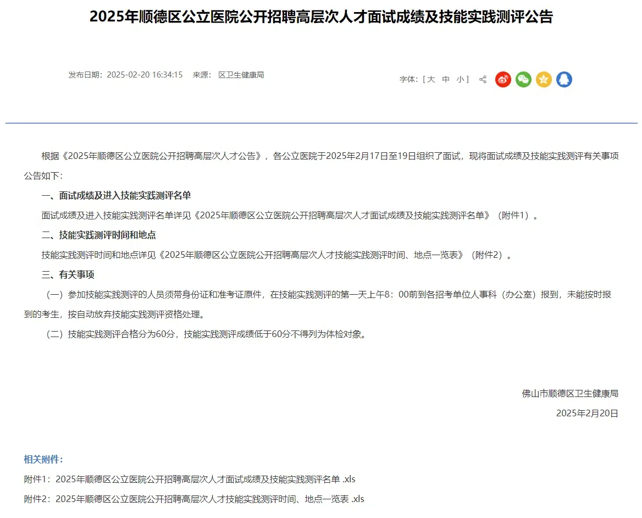Share this page via WeChat icon
The height and width of the screenshot is (518, 642).
pyautogui.click(x=523, y=80)
